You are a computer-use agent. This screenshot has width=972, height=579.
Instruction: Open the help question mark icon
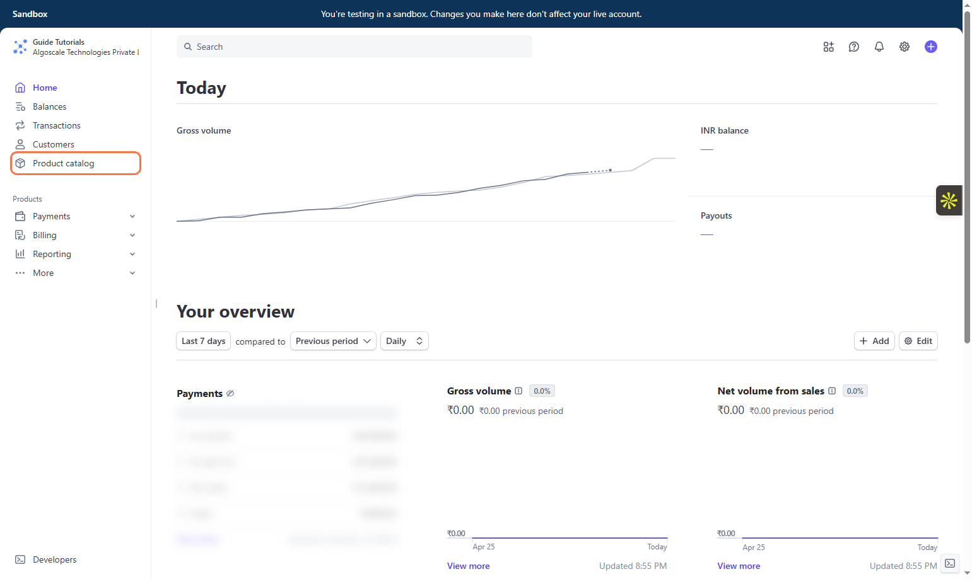click(x=853, y=47)
